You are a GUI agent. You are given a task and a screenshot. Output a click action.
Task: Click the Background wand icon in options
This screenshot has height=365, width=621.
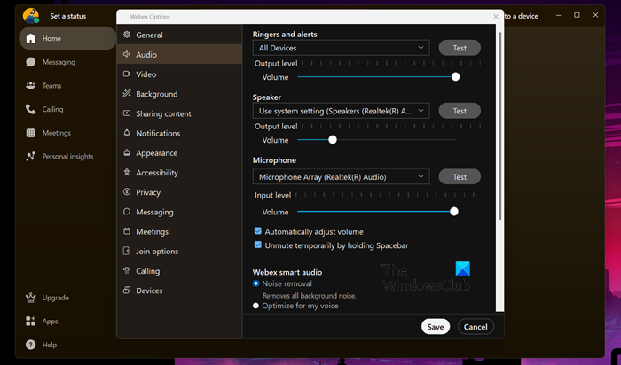point(127,93)
